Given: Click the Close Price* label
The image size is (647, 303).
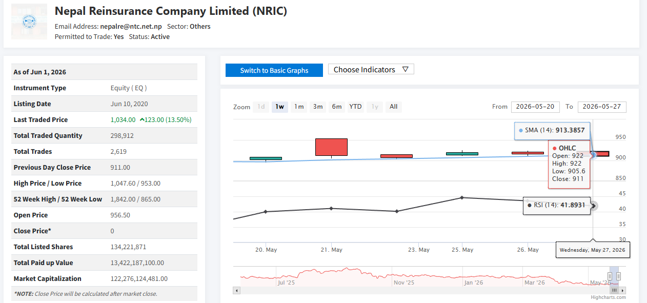Looking at the screenshot, I should point(32,231).
